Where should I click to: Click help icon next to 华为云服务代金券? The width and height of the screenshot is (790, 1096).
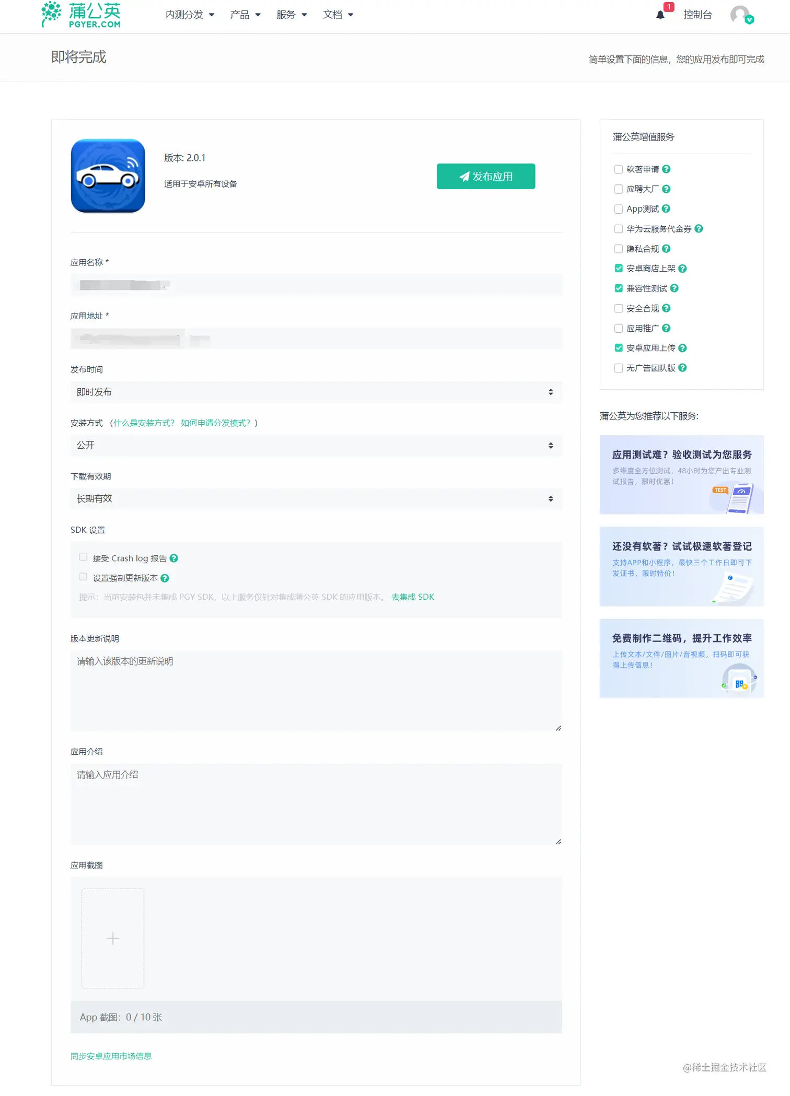(x=699, y=229)
